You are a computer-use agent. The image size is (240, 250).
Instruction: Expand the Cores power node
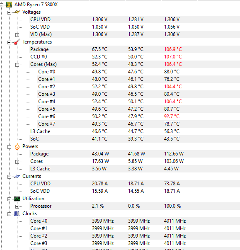17,162
